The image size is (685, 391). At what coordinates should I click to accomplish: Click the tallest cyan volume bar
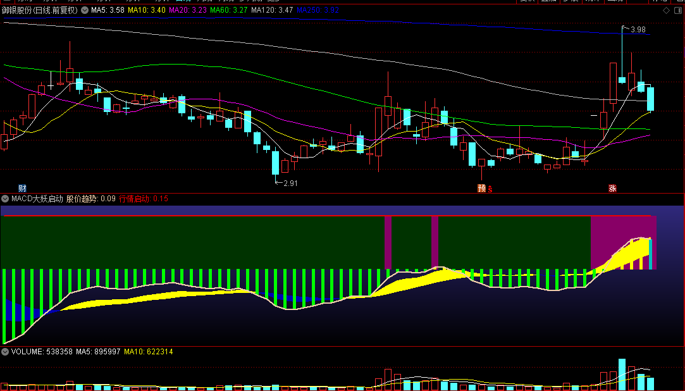(622, 375)
